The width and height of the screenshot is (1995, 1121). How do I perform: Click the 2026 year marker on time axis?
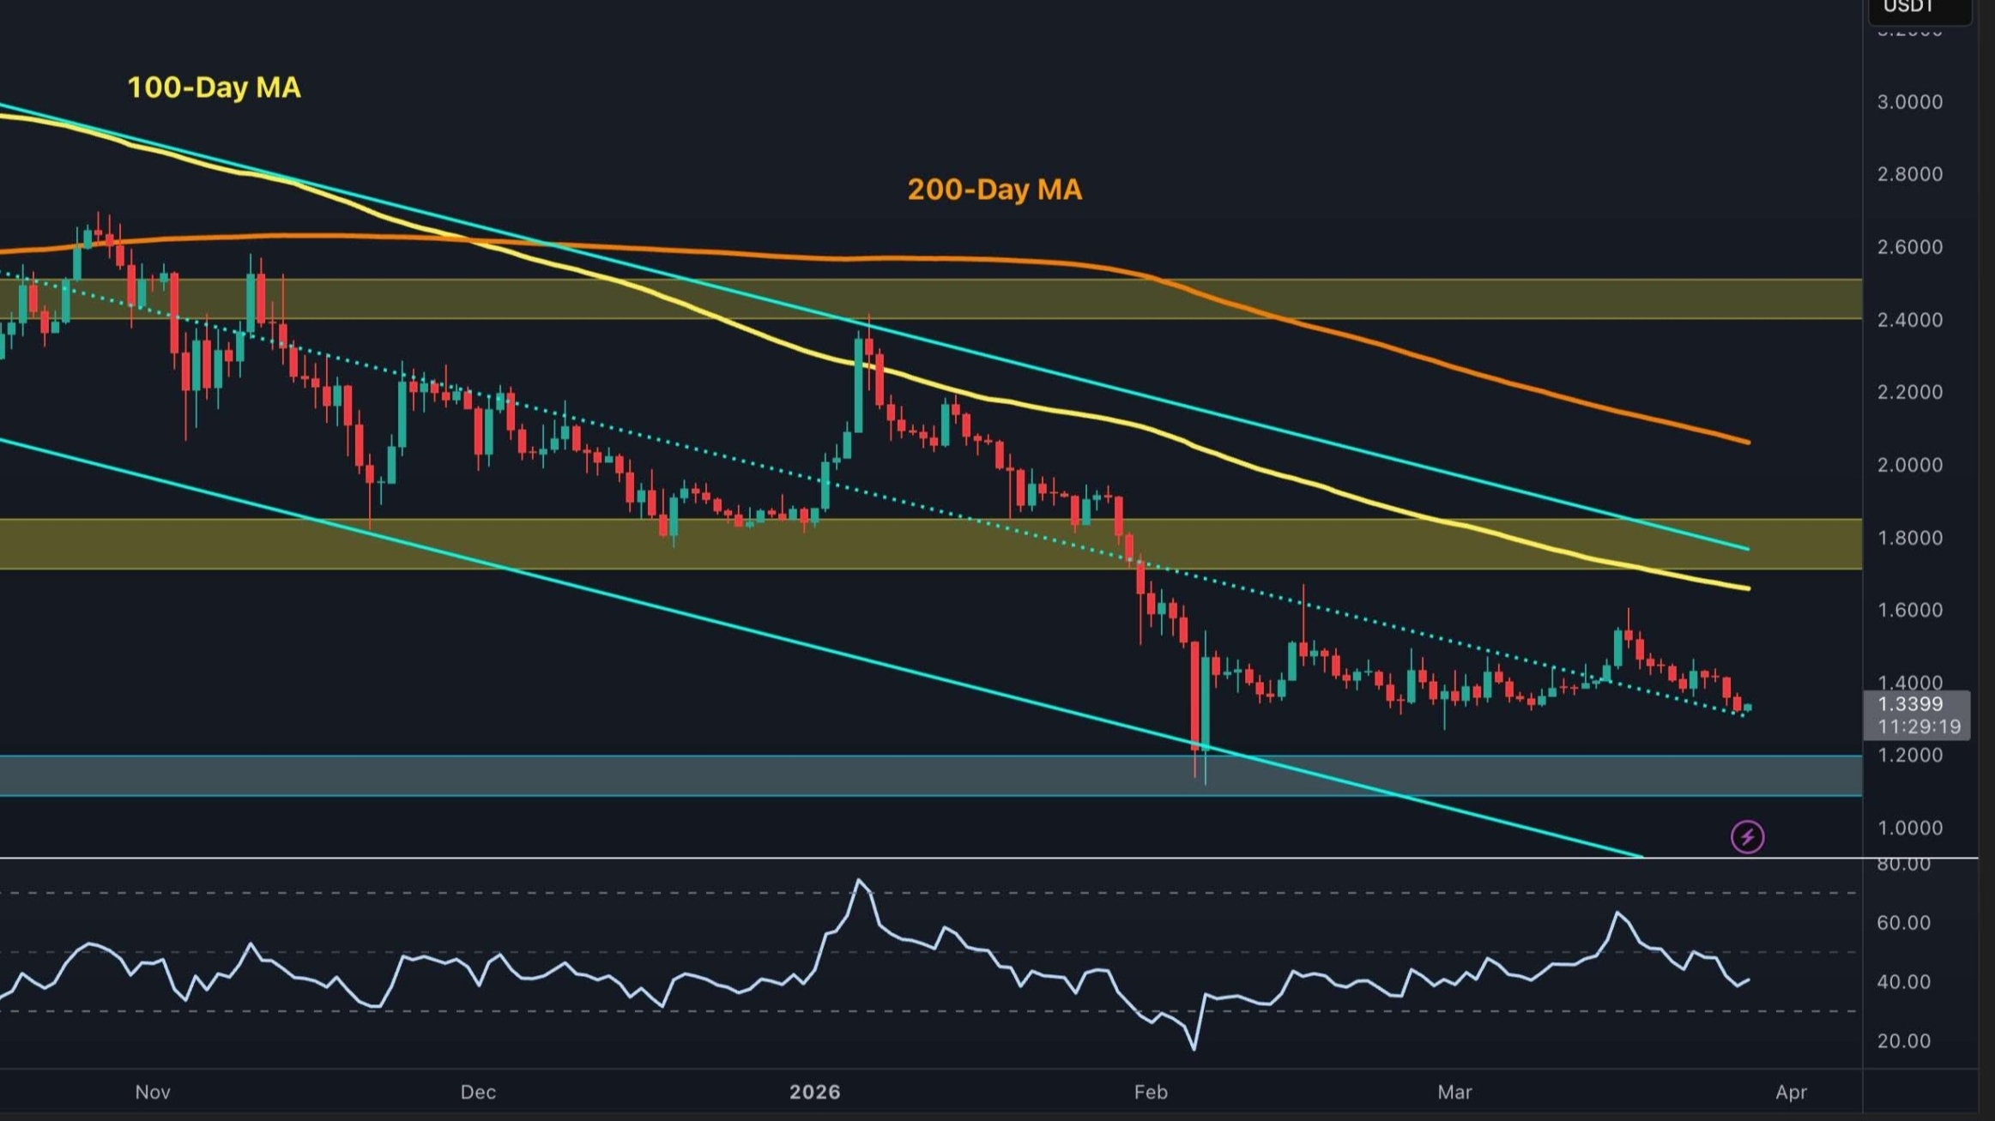click(x=814, y=1092)
